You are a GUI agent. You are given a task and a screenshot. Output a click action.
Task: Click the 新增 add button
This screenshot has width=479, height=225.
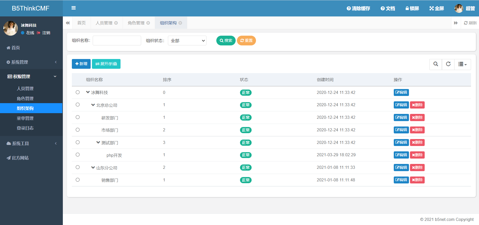point(81,64)
